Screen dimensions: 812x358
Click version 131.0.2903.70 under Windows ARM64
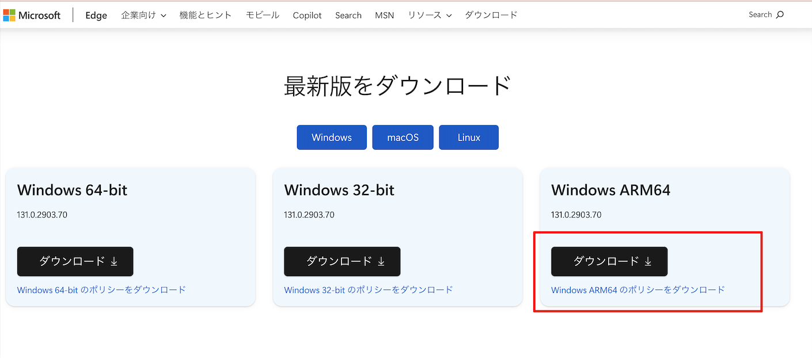click(576, 215)
